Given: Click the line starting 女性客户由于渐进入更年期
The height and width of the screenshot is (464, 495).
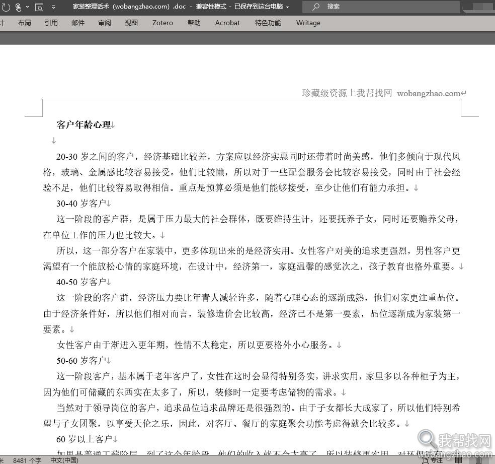Looking at the screenshot, I should click(x=195, y=345).
